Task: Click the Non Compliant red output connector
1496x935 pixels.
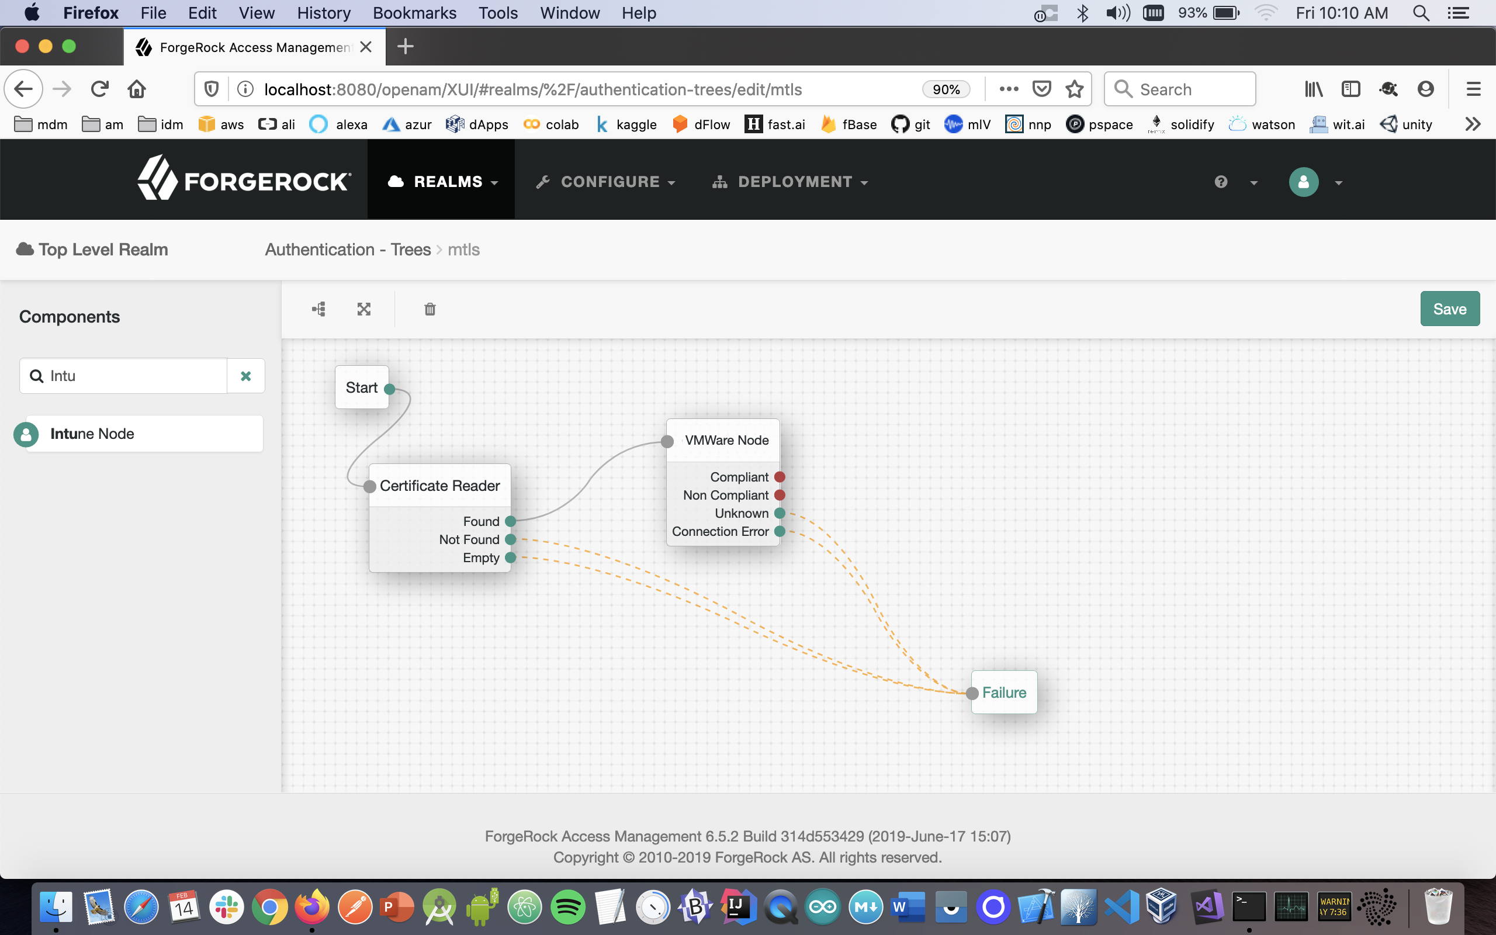Action: tap(780, 496)
